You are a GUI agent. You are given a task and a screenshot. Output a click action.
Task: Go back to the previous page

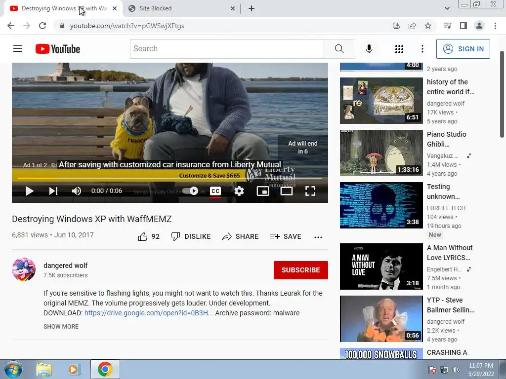[11, 26]
